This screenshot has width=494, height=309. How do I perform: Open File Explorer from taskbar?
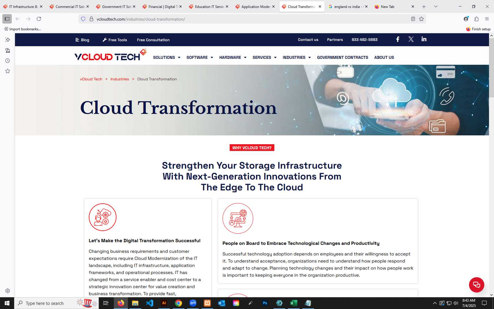135,303
